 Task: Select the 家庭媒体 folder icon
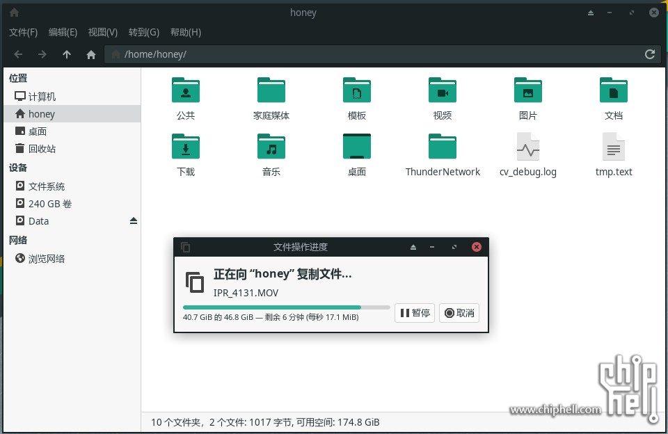pyautogui.click(x=271, y=90)
